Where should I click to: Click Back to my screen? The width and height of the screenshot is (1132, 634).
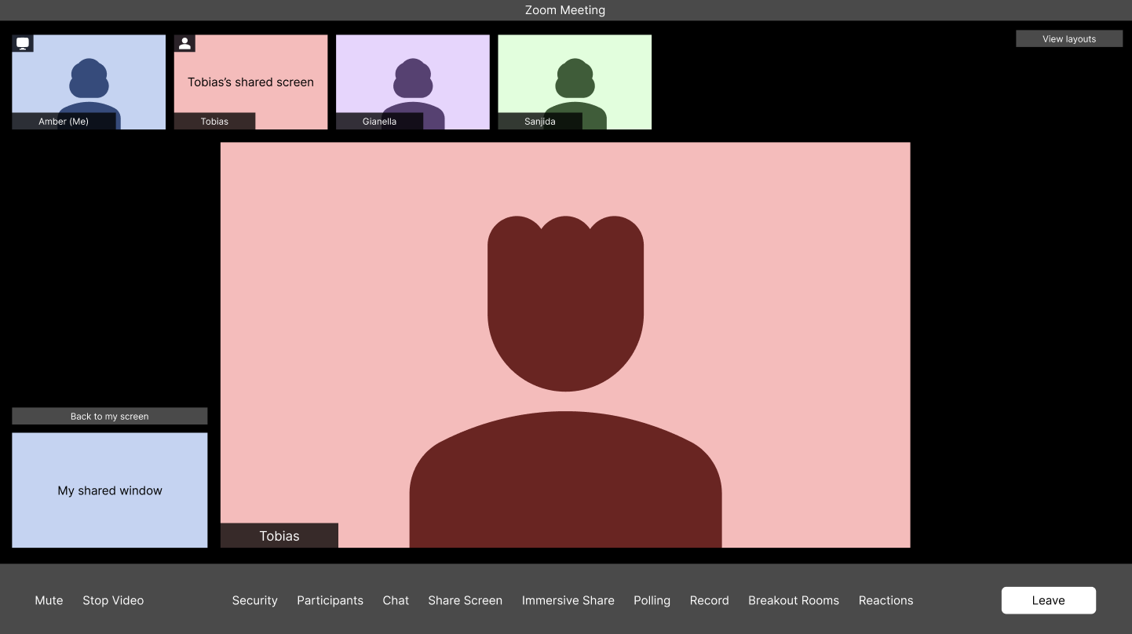109,416
